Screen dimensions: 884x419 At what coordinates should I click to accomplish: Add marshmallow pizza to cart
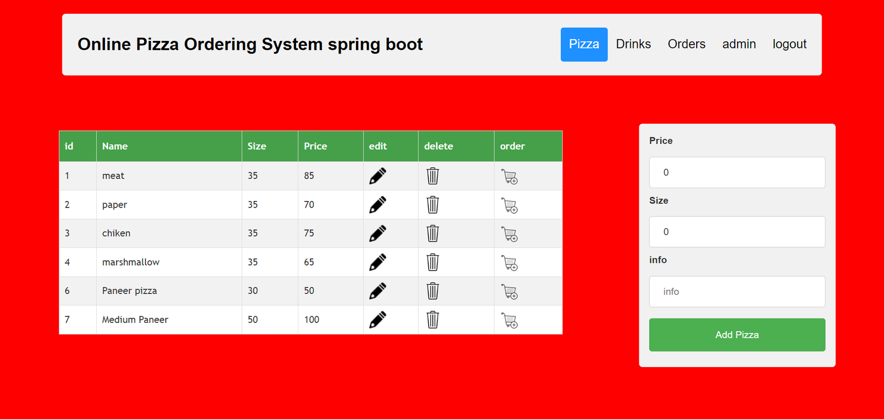(509, 263)
